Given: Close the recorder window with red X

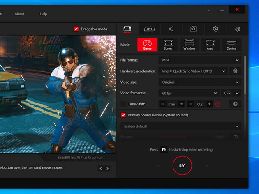Looking at the screenshot, I should pyautogui.click(x=237, y=9).
